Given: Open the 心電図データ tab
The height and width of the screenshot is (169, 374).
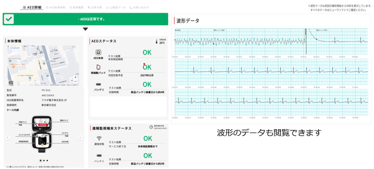Looking at the screenshot, I should [x=116, y=8].
